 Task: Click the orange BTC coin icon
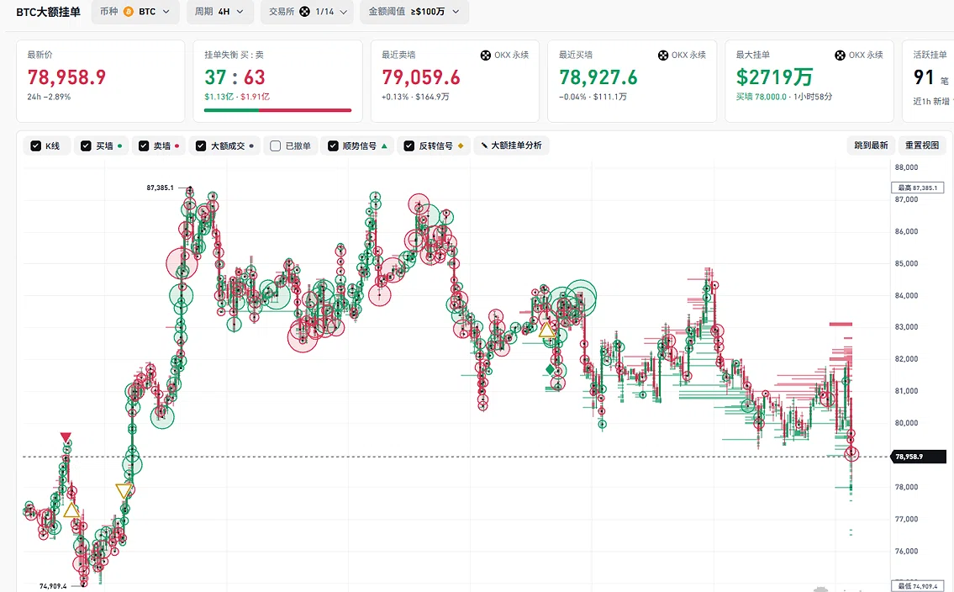point(129,12)
